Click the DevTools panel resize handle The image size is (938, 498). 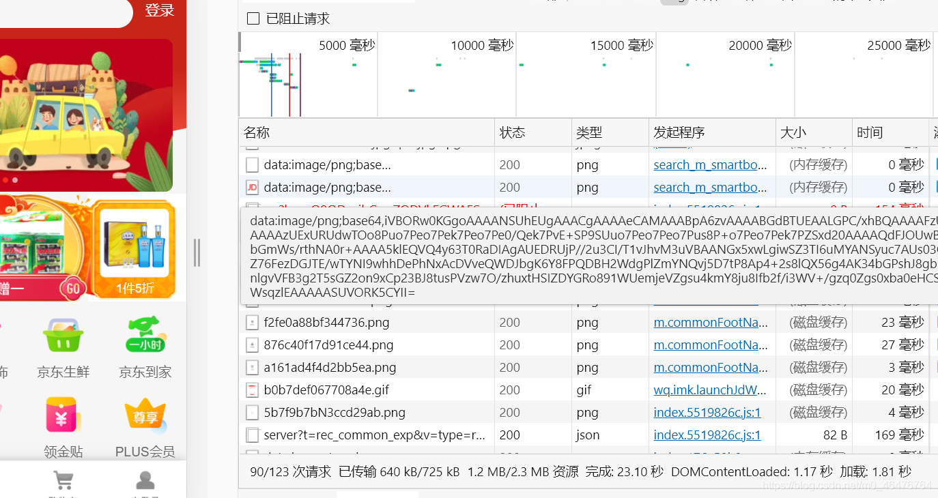(197, 252)
